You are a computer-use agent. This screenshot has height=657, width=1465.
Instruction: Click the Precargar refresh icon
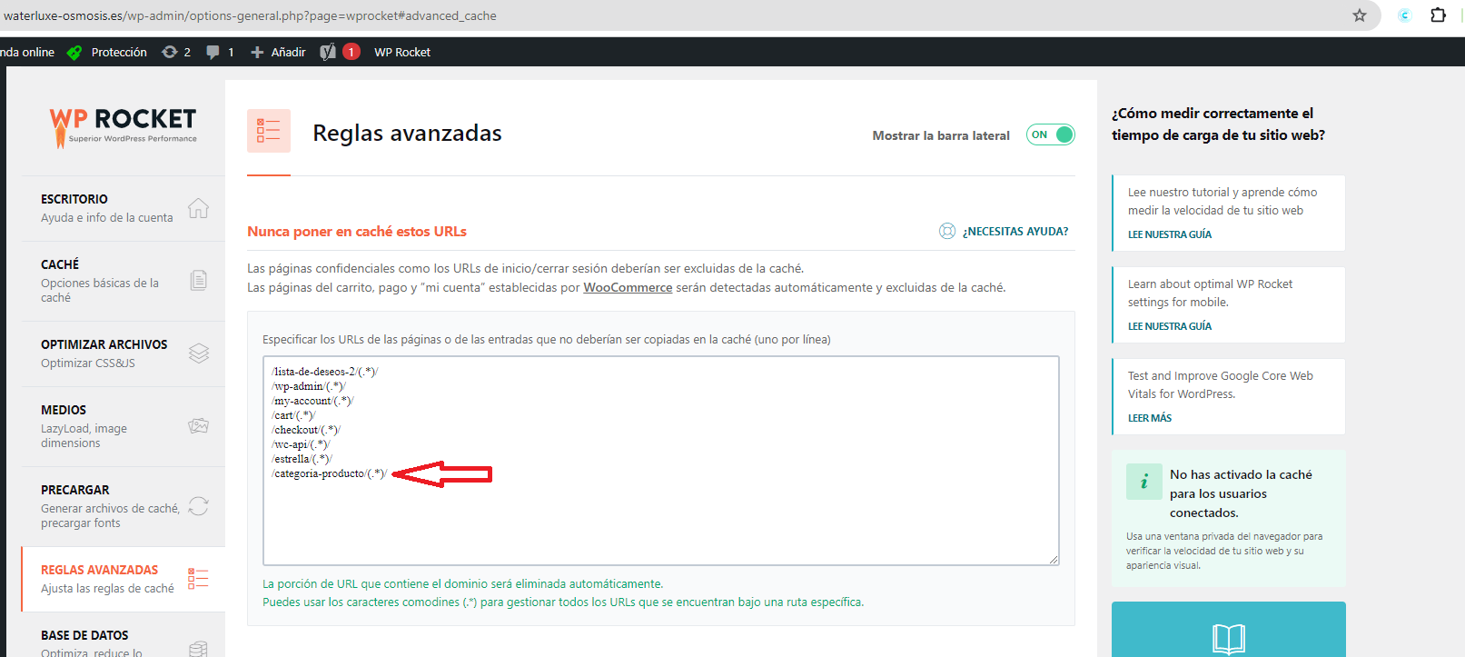tap(199, 506)
